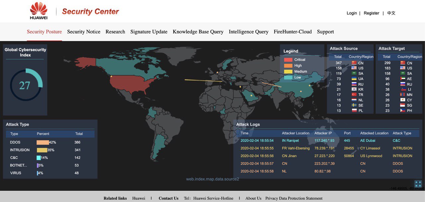Click the Low teal legend swatch

click(288, 77)
